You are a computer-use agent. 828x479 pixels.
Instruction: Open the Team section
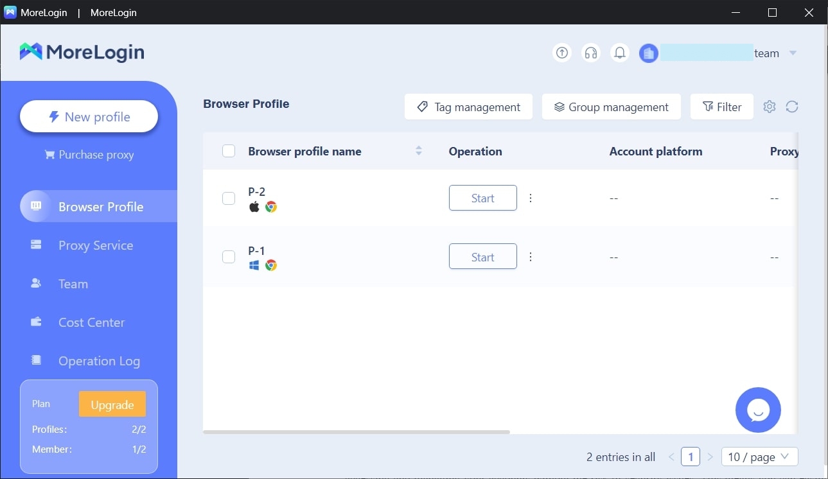pos(73,284)
